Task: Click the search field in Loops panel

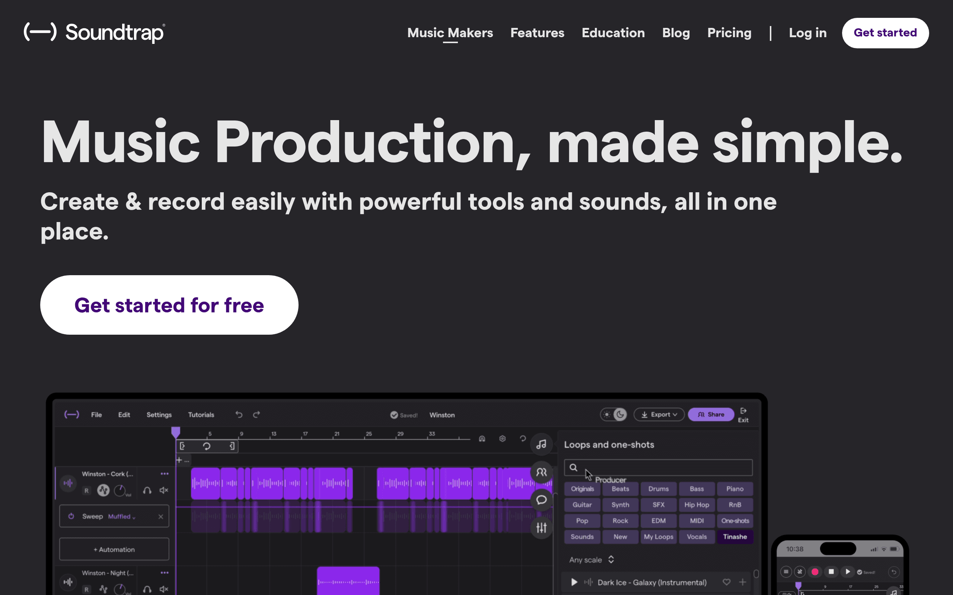Action: point(659,467)
